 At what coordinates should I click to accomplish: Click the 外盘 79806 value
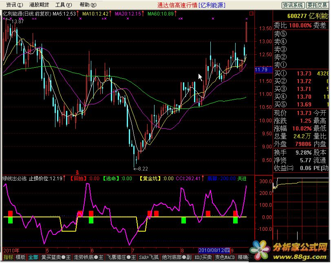tap(303, 144)
